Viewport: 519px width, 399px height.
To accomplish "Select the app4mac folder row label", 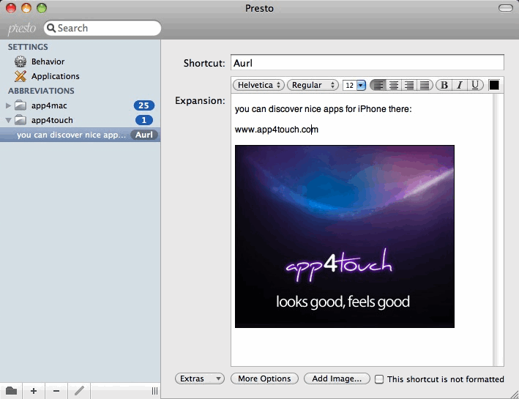I will pos(49,105).
